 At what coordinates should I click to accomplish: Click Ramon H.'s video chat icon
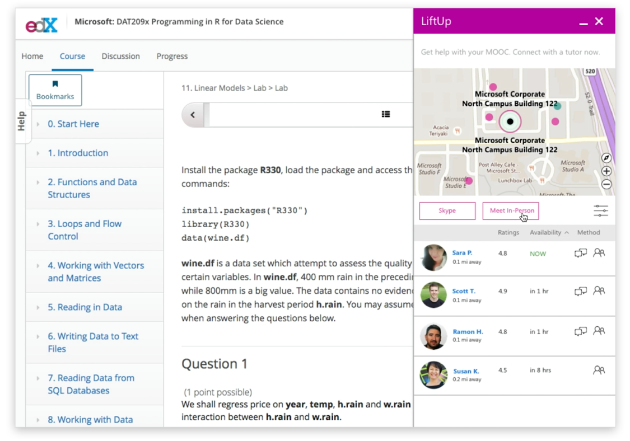pos(581,331)
